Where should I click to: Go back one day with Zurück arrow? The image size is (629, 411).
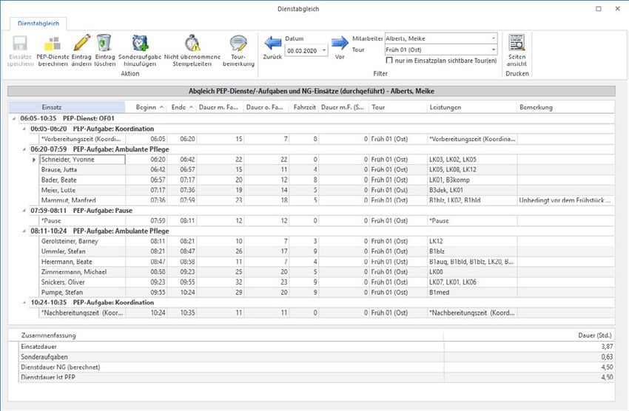pos(272,44)
